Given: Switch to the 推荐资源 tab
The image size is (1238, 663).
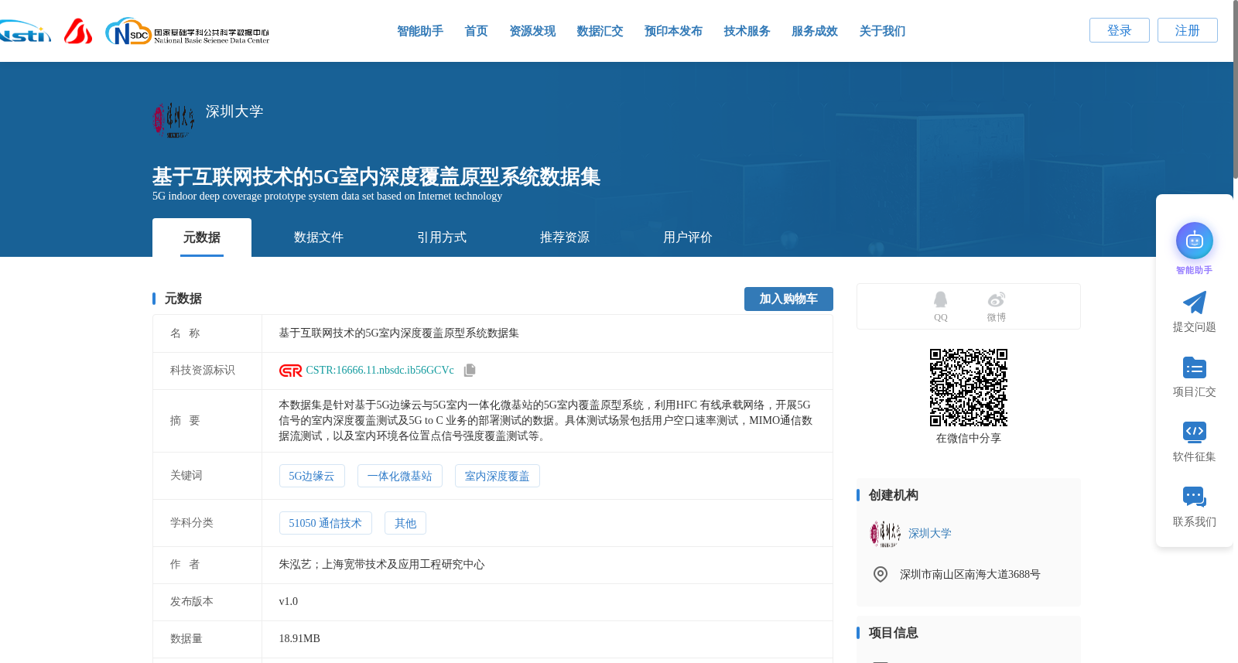Looking at the screenshot, I should coord(565,238).
